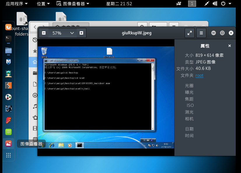Close the properties side panel
This screenshot has height=173, width=241.
point(229,46)
